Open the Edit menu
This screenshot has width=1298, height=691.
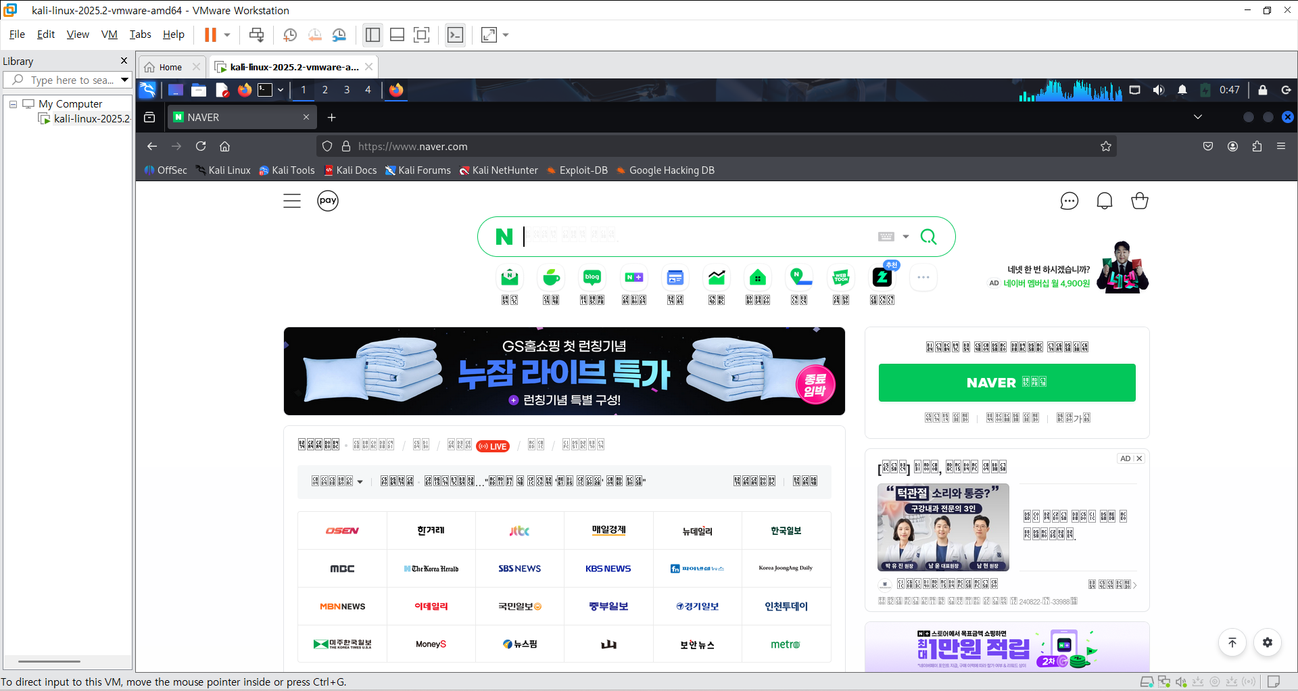coord(46,34)
